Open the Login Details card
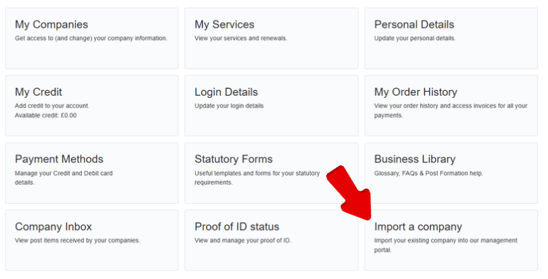The image size is (548, 279). pyautogui.click(x=271, y=105)
